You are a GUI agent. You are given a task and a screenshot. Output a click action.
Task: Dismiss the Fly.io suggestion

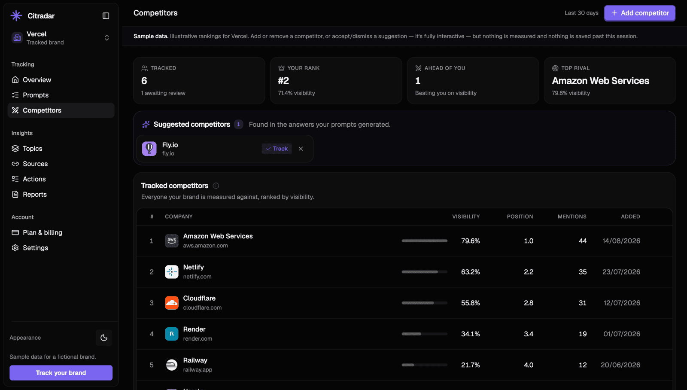pyautogui.click(x=301, y=149)
